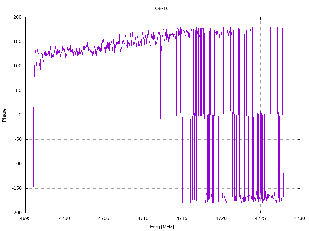Click x-axis tick value 4705
This screenshot has width=309, height=231.
point(104,218)
